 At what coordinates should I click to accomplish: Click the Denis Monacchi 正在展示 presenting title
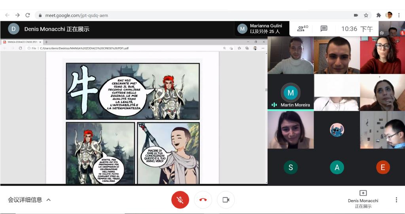tap(57, 29)
